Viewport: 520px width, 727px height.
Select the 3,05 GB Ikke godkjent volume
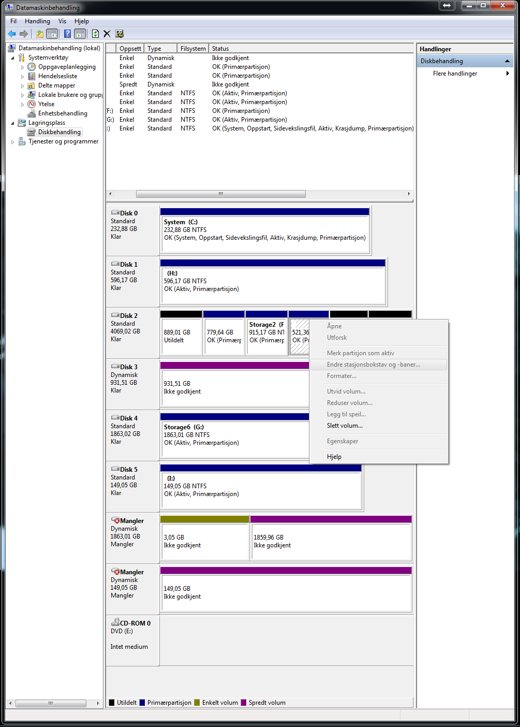(205, 538)
